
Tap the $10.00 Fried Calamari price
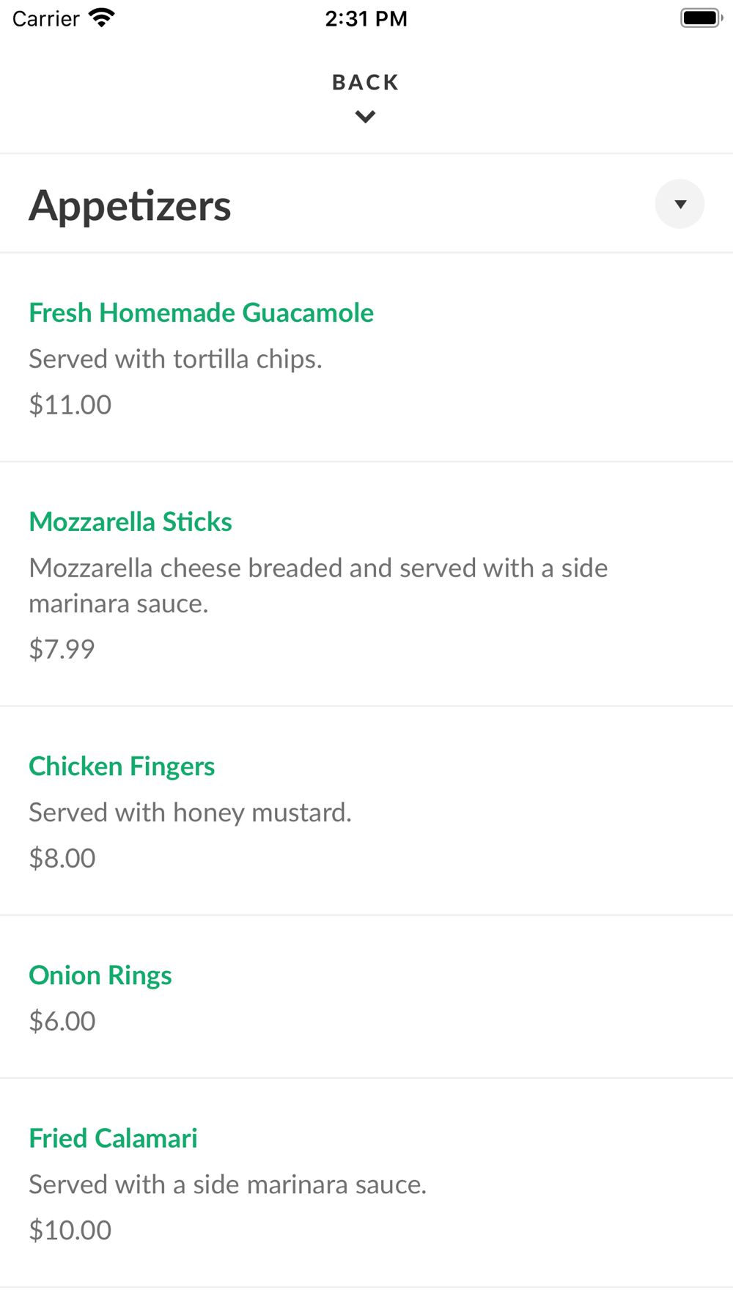pos(70,1230)
